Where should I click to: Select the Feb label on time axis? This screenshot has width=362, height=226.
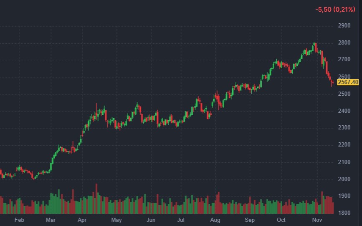(x=19, y=220)
